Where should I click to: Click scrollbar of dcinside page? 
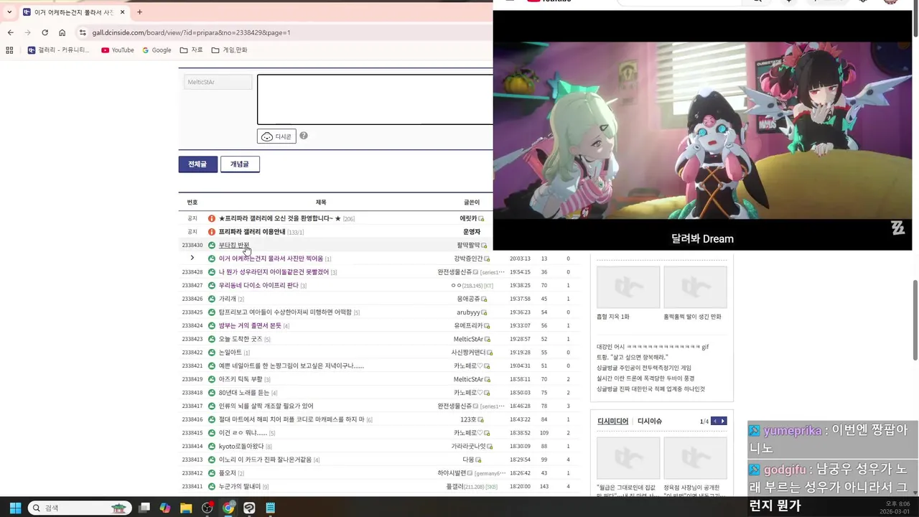point(915,320)
